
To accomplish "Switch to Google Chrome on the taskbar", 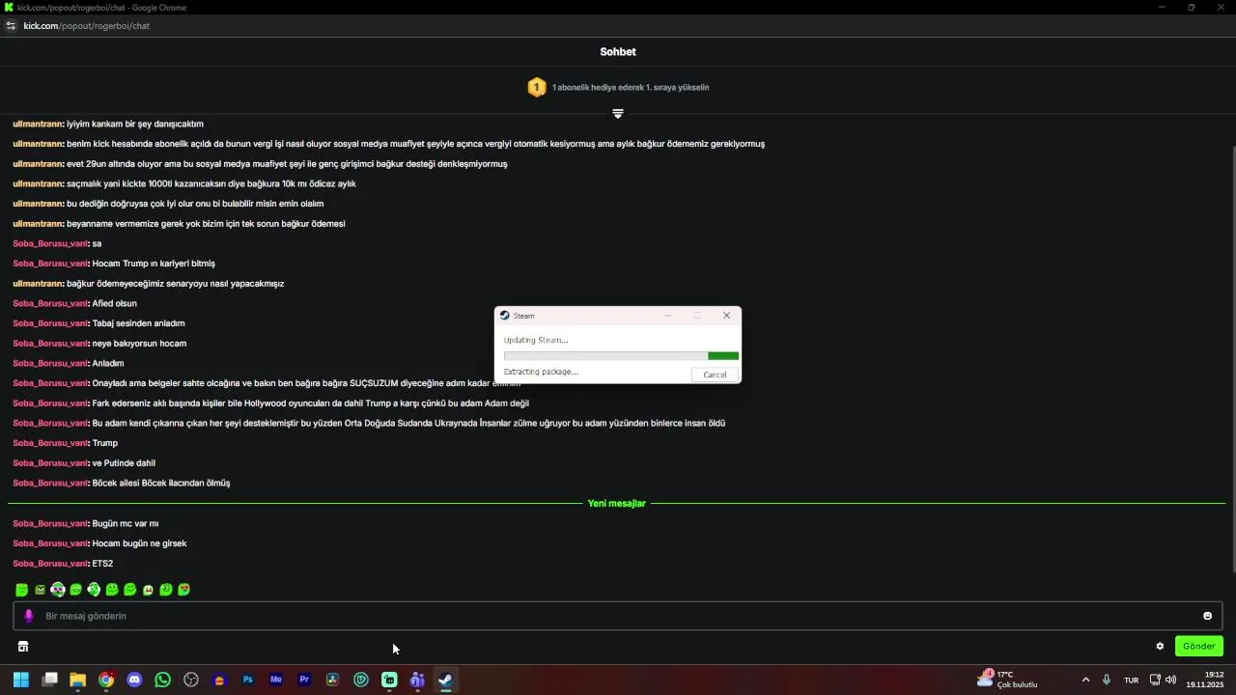I will point(106,680).
